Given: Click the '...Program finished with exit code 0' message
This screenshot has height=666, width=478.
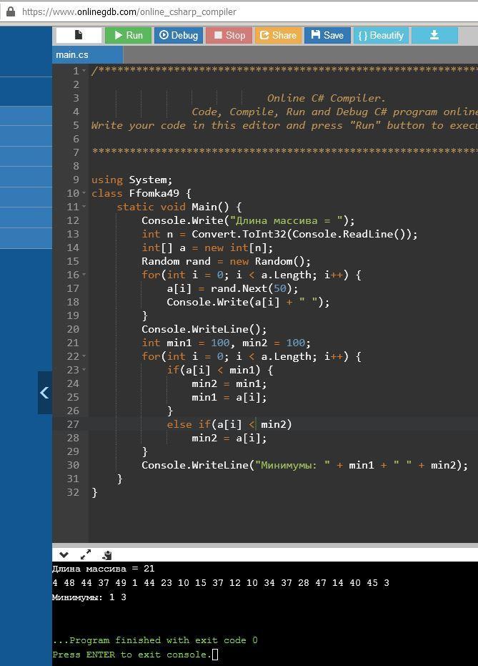Looking at the screenshot, I should pos(155,640).
